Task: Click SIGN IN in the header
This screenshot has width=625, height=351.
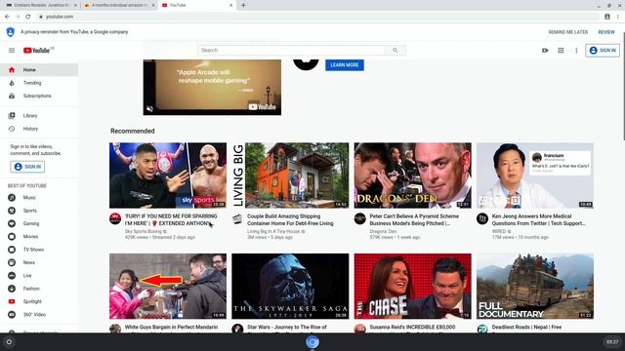Action: click(603, 50)
